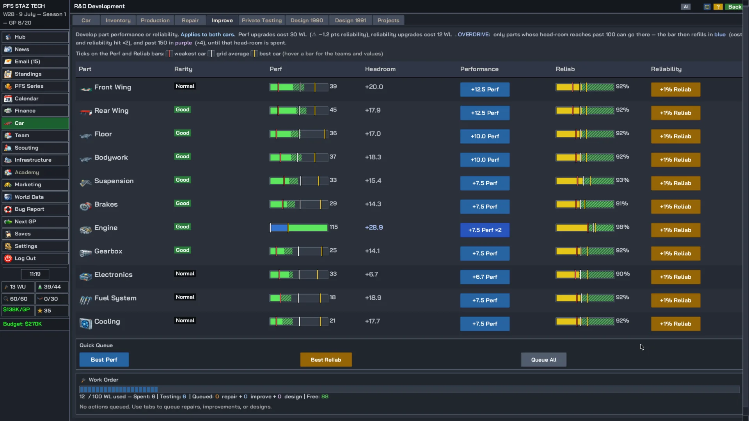Click the Saves sidebar icon

coord(8,234)
